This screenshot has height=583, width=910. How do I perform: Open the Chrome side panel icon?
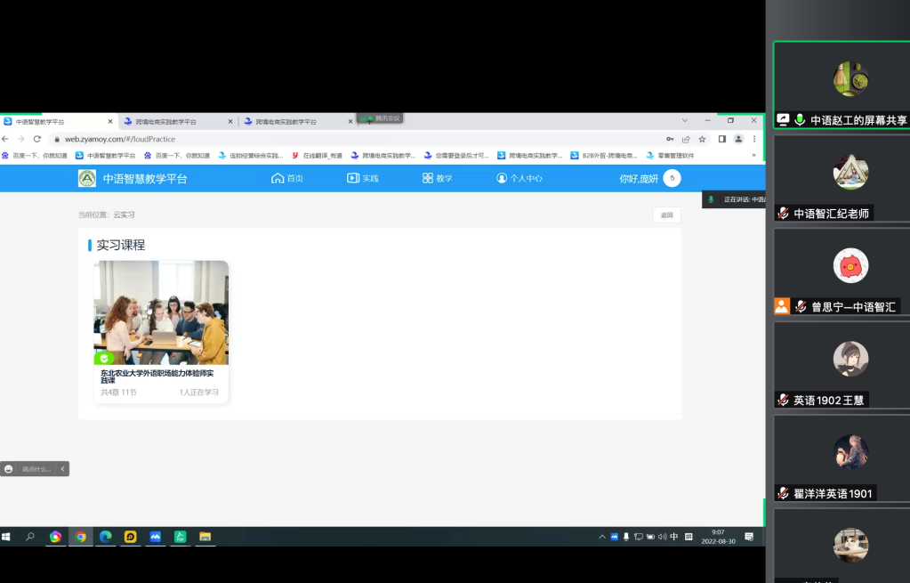click(x=722, y=140)
